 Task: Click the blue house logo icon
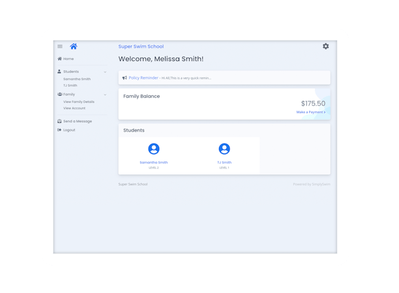[74, 46]
